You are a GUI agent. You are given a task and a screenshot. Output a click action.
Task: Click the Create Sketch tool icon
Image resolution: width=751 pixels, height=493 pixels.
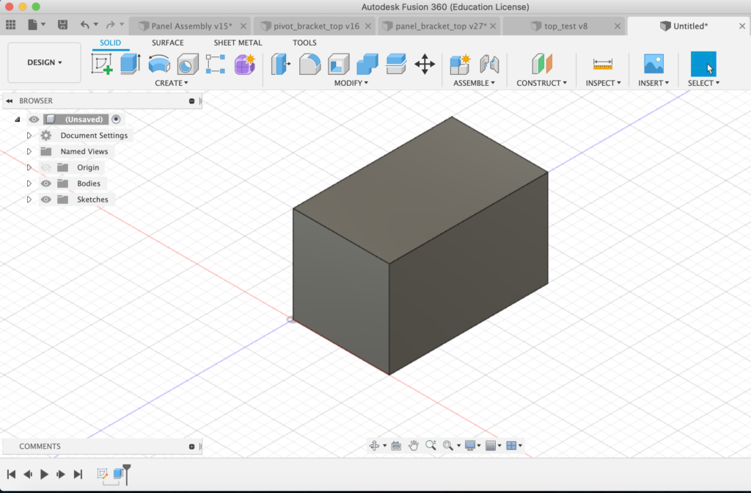(x=102, y=65)
